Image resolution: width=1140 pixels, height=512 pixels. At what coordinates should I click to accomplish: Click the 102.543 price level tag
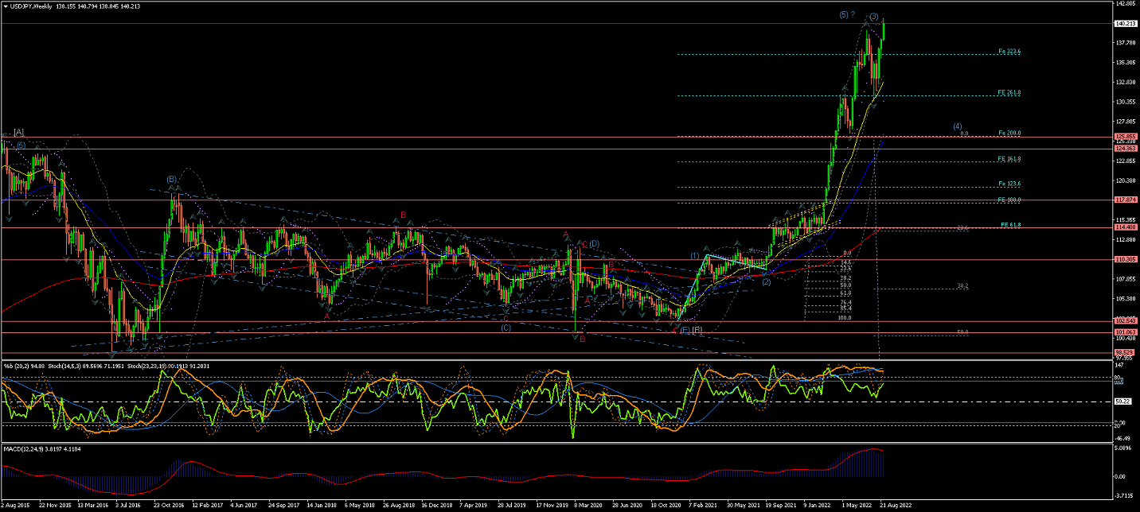coord(1125,321)
